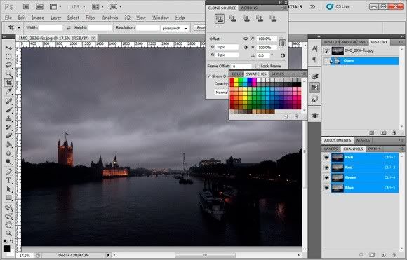Create new snapshot in History panel
Image resolution: width=407 pixels, height=260 pixels.
tap(383, 132)
